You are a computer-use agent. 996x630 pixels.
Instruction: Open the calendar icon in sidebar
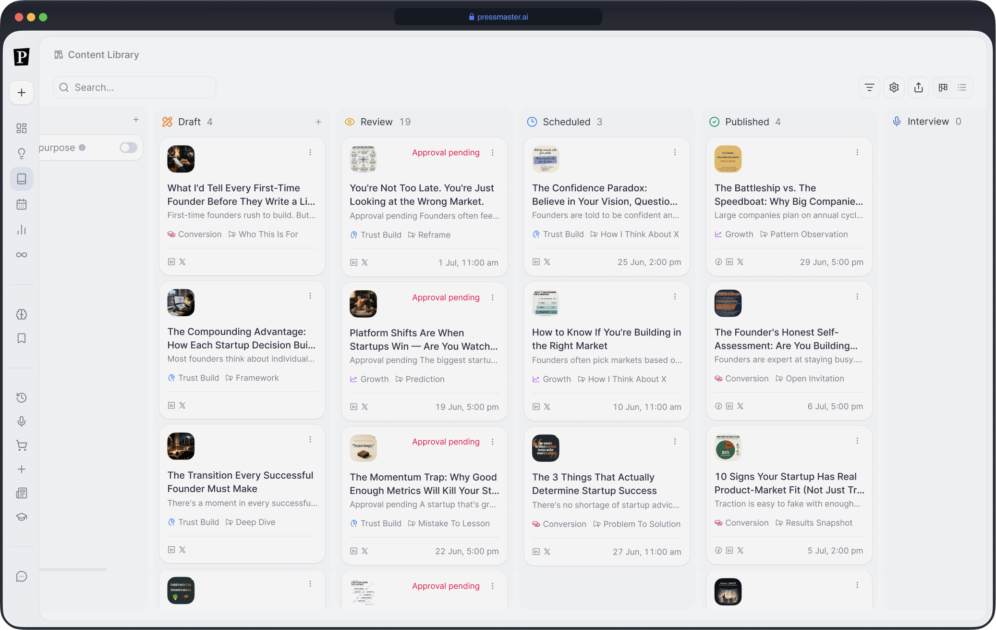(22, 204)
